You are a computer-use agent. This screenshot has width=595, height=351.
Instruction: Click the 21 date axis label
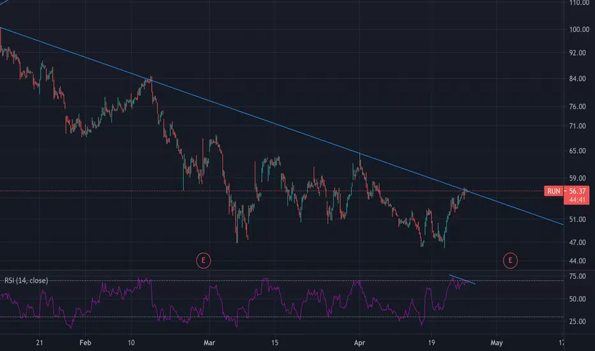[40, 343]
